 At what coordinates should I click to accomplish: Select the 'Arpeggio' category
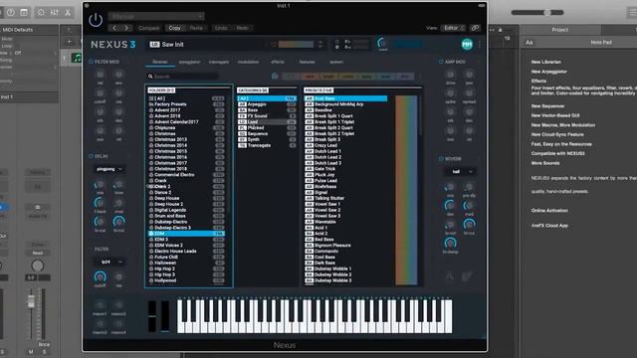(x=267, y=104)
